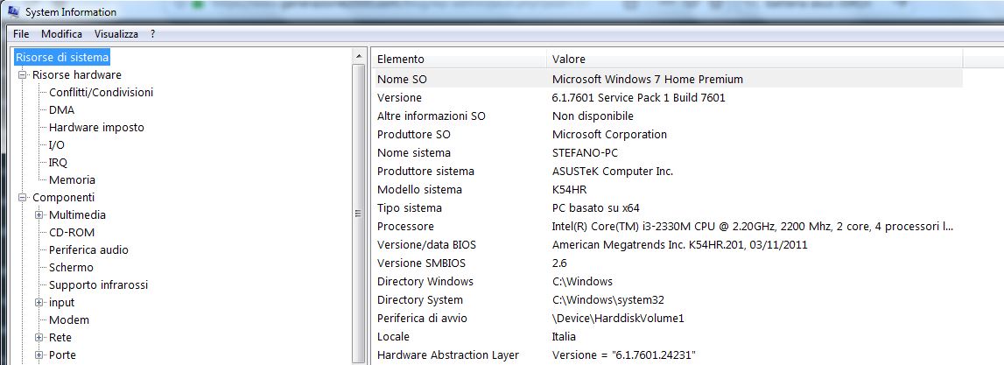The height and width of the screenshot is (365, 1004).
Task: Collapse the Componenti node
Action: [x=24, y=197]
